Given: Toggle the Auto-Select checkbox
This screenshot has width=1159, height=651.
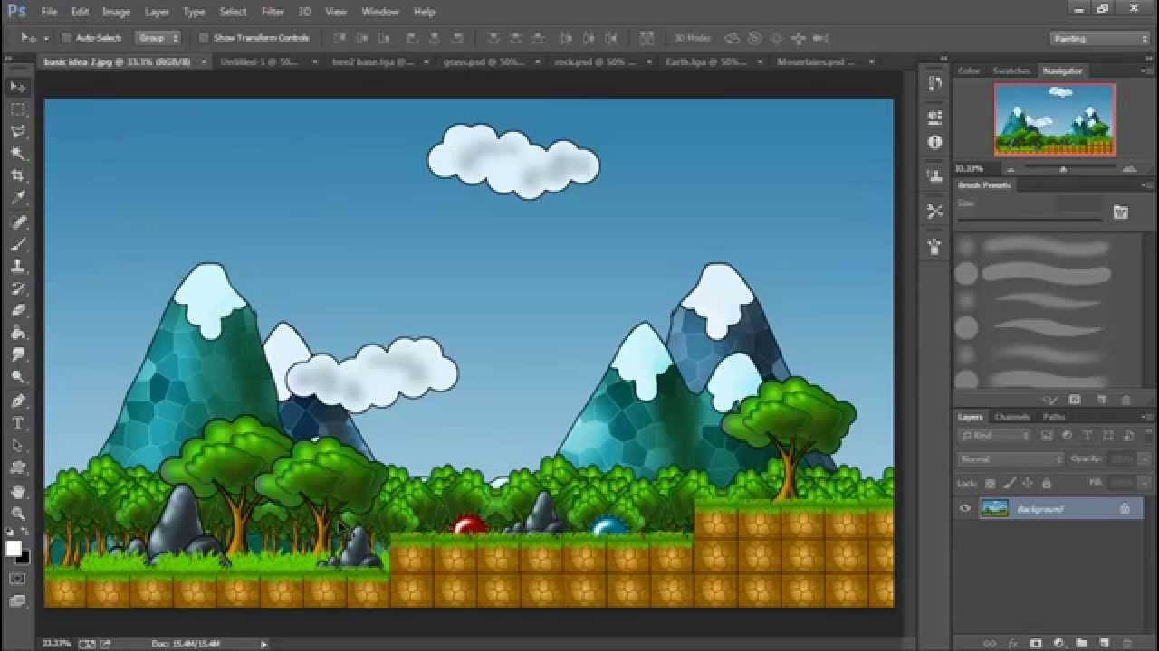Looking at the screenshot, I should click(66, 38).
